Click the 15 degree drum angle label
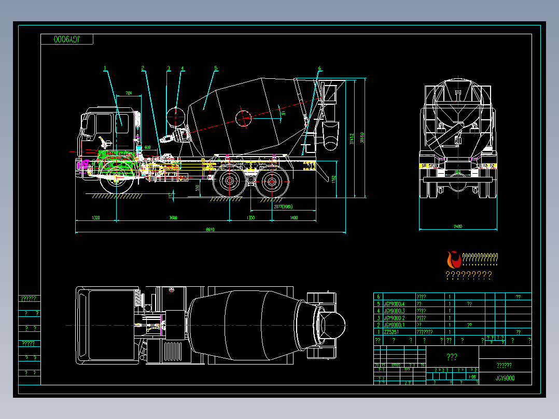This screenshot has height=419, width=559. pos(284,113)
